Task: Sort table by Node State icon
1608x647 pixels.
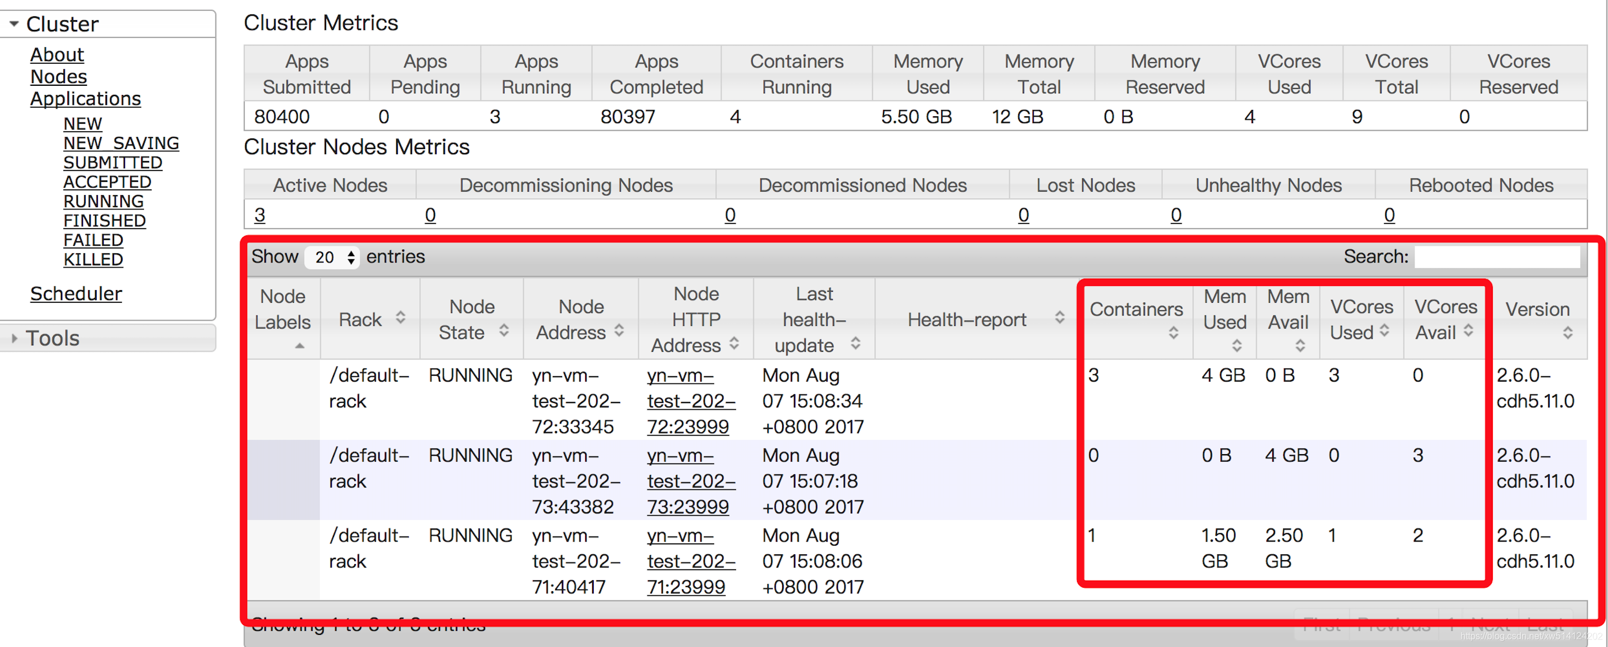Action: click(504, 330)
